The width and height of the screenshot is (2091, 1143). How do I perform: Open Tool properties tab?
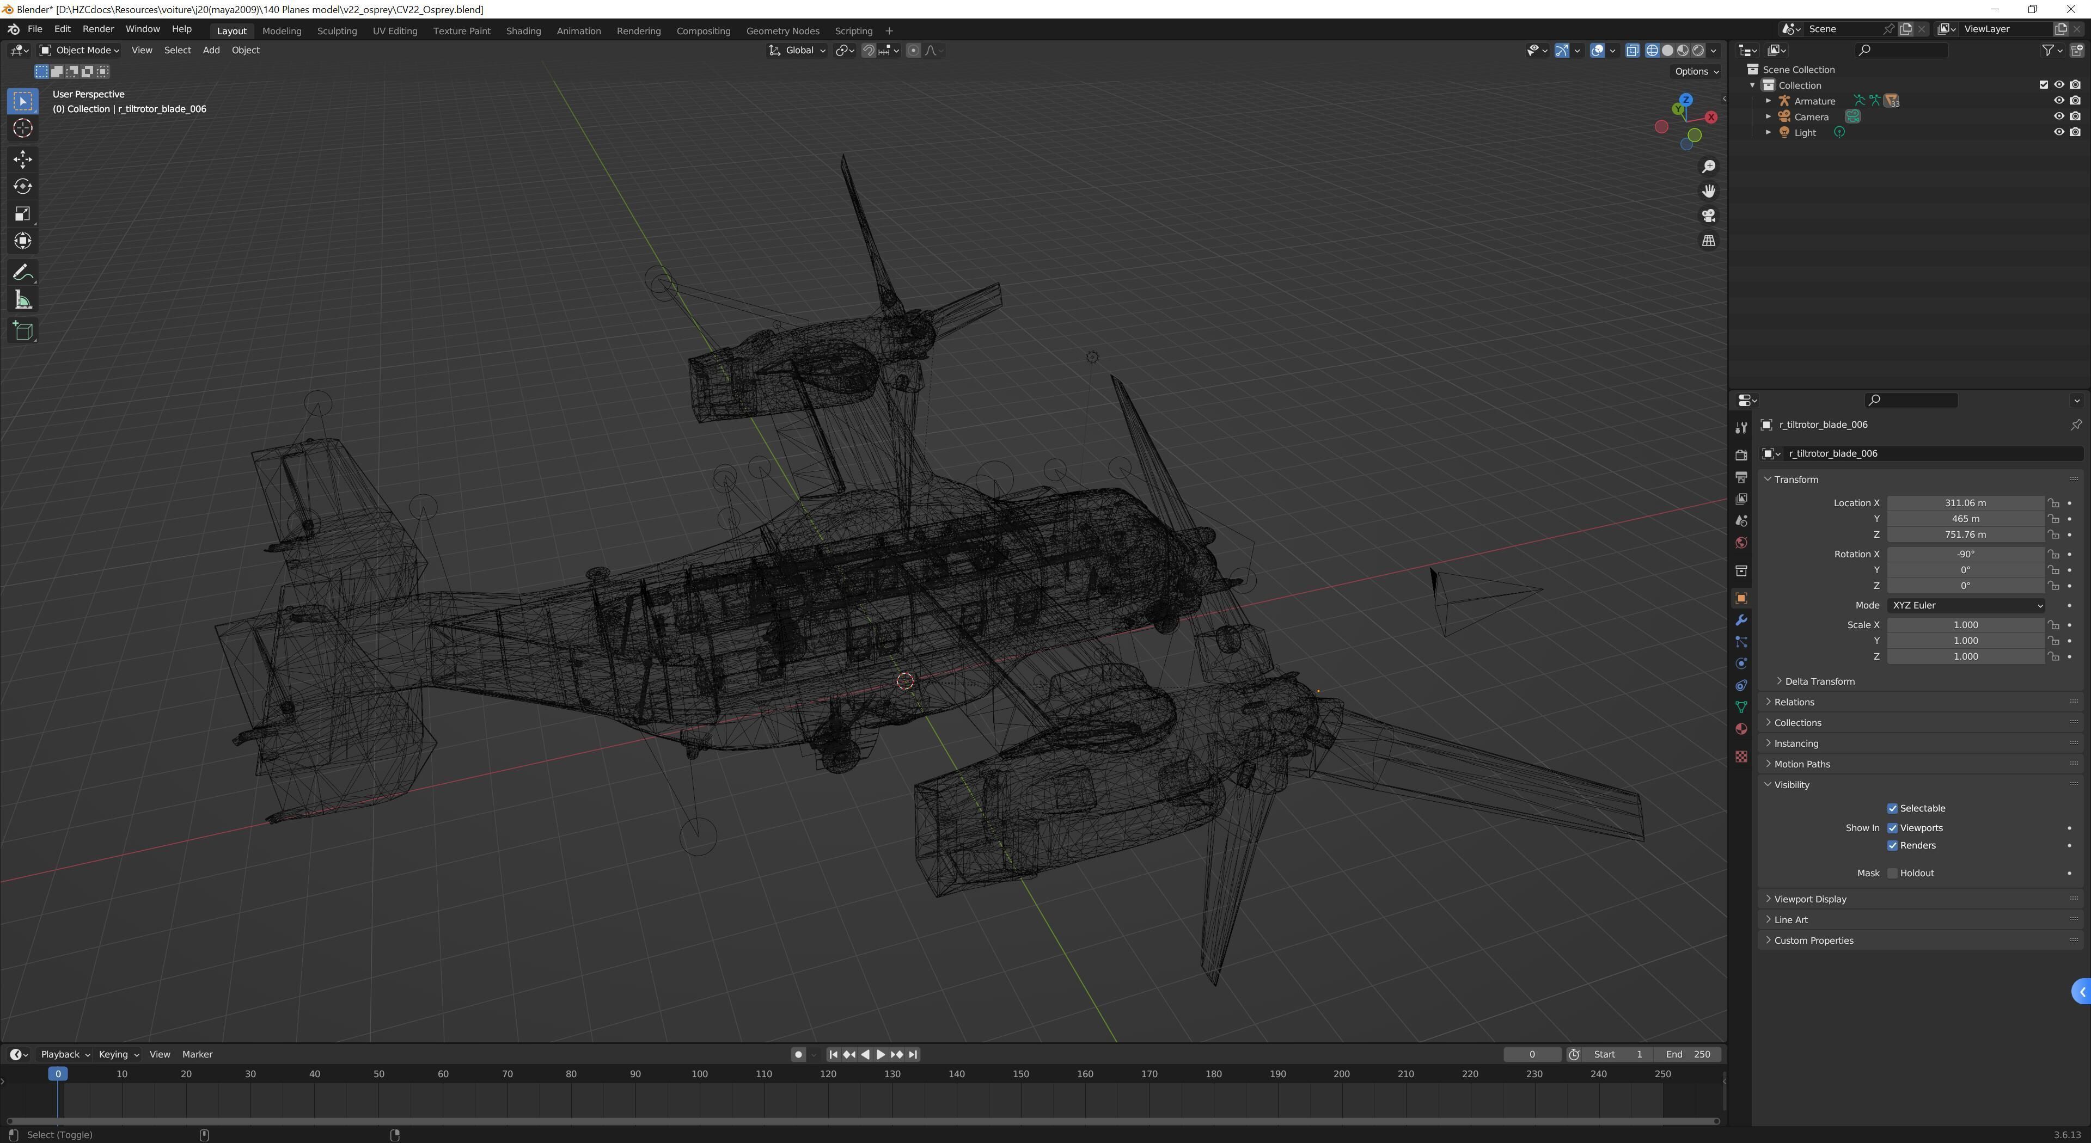[1740, 427]
